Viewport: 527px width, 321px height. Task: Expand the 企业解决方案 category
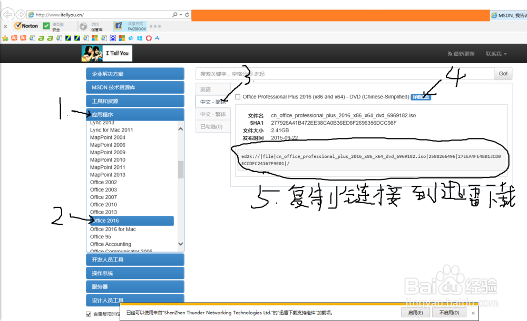click(x=135, y=74)
